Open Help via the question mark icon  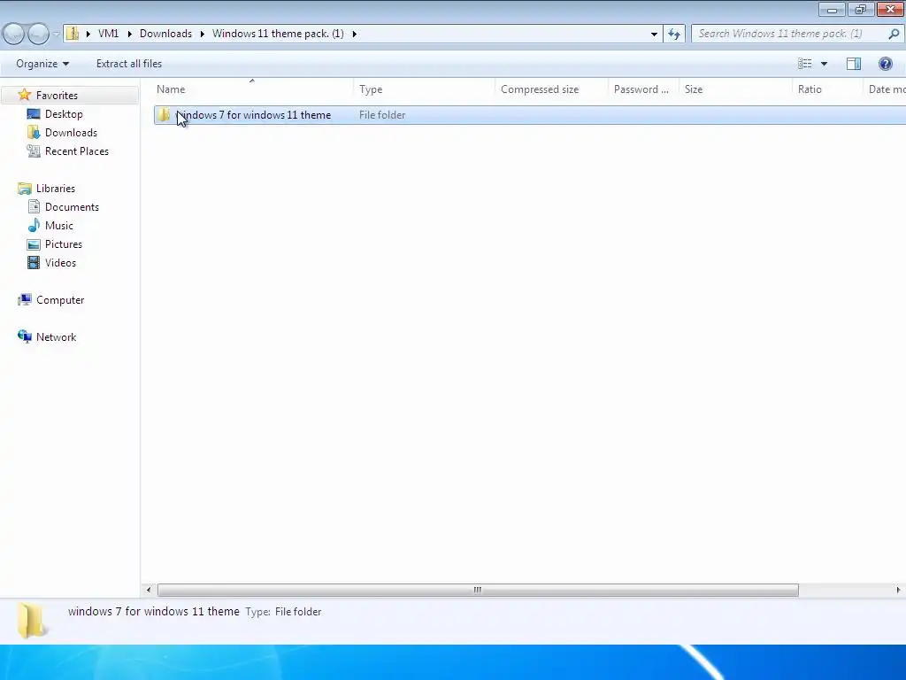(x=885, y=64)
